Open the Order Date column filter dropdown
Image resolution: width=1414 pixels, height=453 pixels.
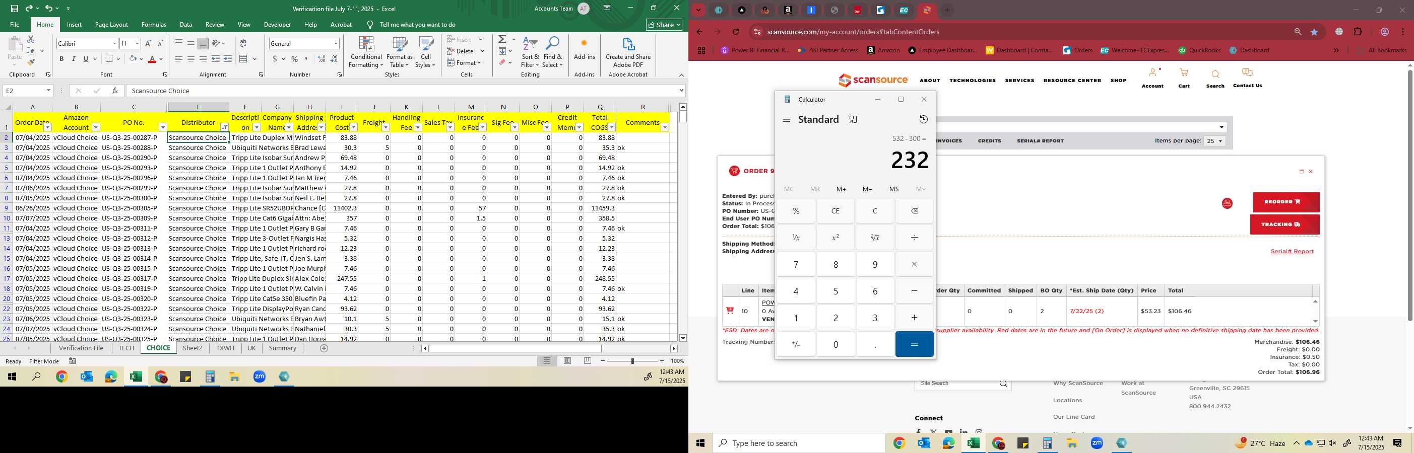pyautogui.click(x=47, y=127)
